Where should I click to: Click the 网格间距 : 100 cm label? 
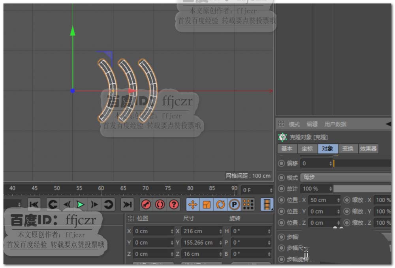248,176
